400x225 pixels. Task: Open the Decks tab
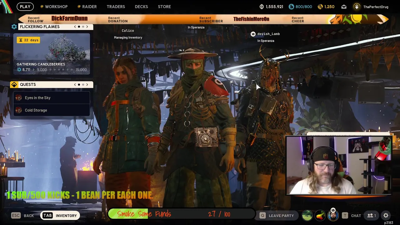[x=141, y=7]
